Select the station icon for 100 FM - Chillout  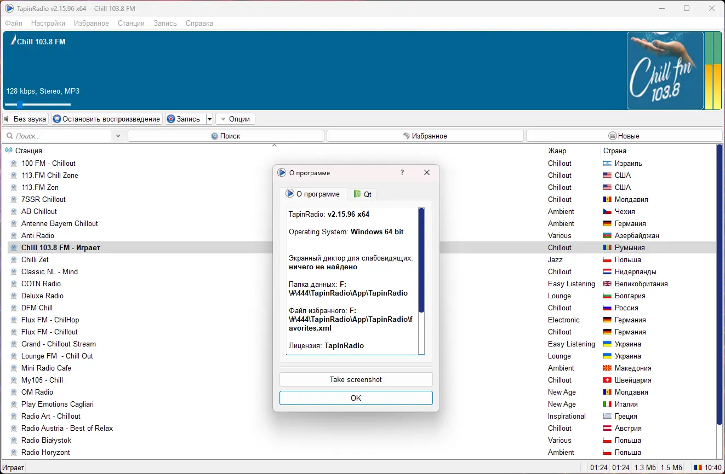tap(14, 163)
